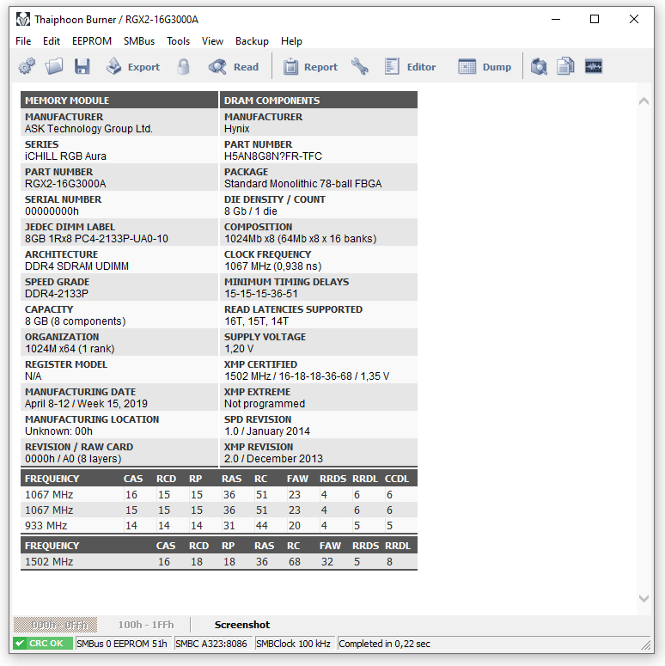Open the Report view
This screenshot has height=666, width=665.
click(310, 67)
